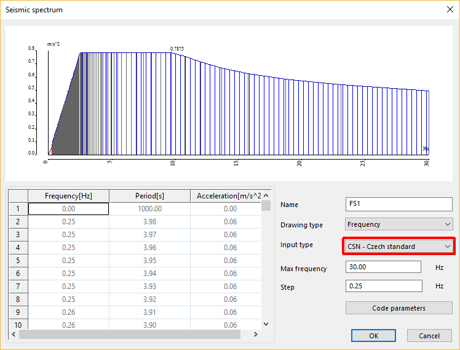460x350 pixels.
Task: Select the Period[s] column header
Action: 149,196
